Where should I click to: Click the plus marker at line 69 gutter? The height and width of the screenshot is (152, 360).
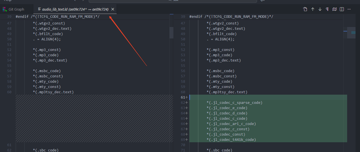coord(187,140)
